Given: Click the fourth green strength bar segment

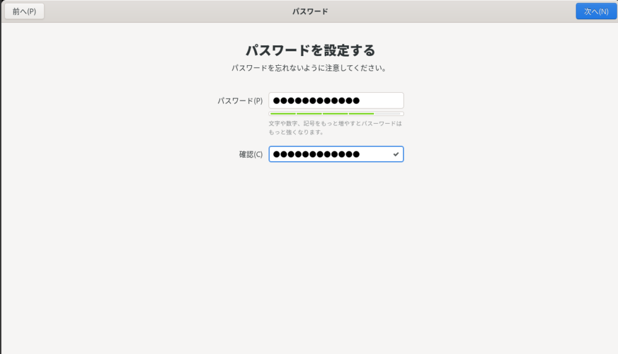Looking at the screenshot, I should (362, 113).
